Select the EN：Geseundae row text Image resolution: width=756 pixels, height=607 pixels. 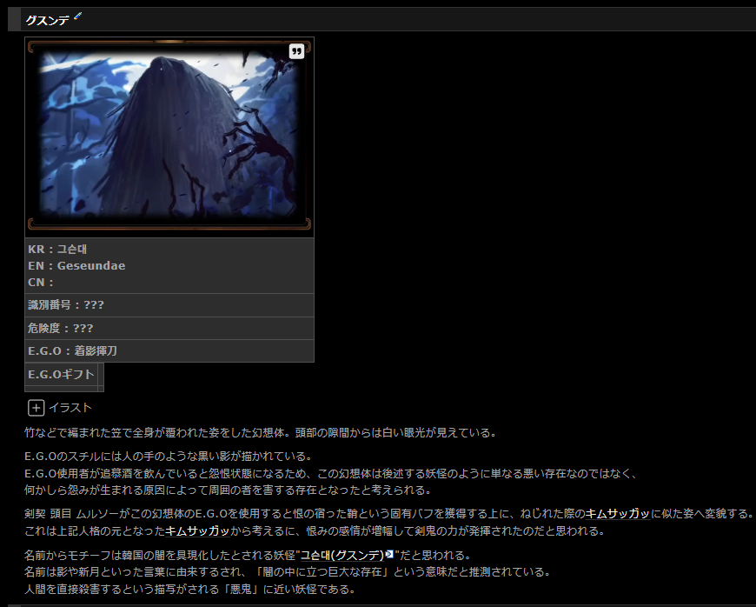tap(76, 266)
